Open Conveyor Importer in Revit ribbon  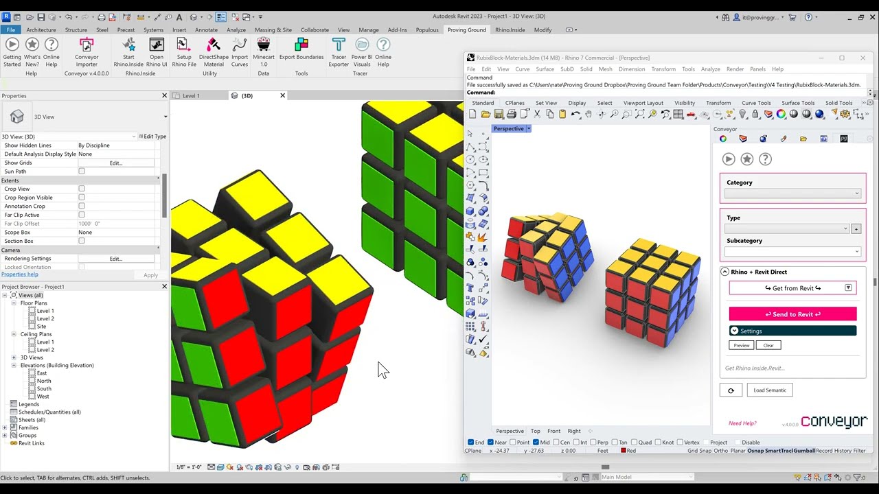pyautogui.click(x=87, y=52)
